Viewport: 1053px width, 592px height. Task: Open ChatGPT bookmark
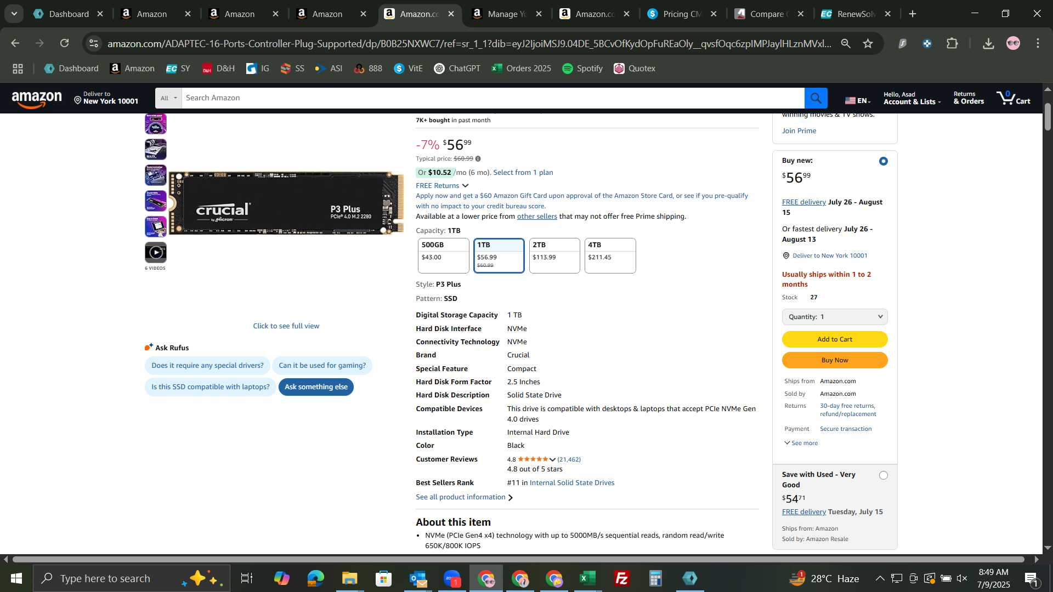pyautogui.click(x=457, y=69)
